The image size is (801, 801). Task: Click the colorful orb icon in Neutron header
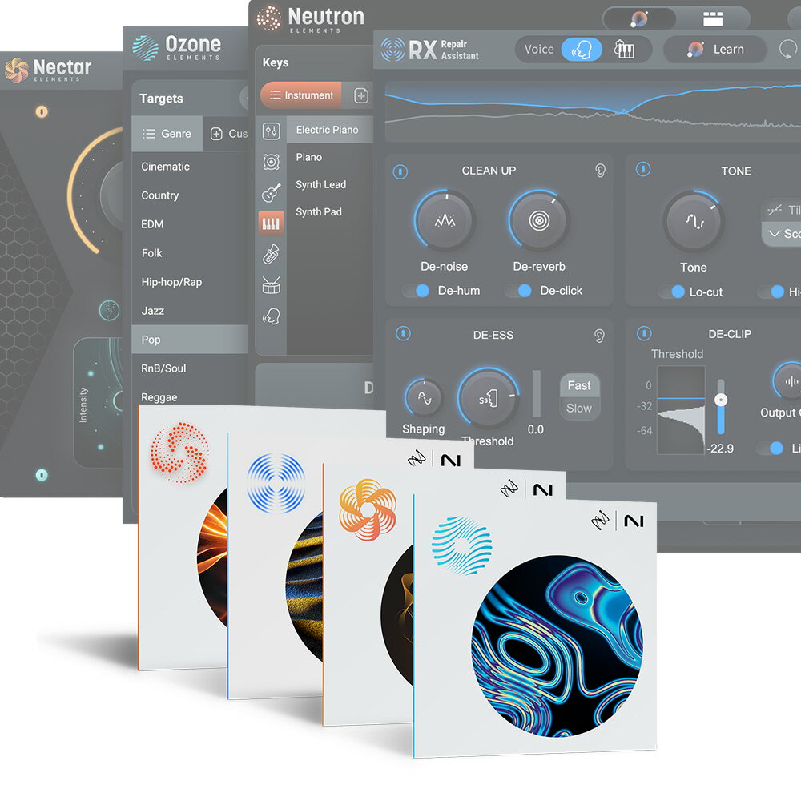[639, 19]
